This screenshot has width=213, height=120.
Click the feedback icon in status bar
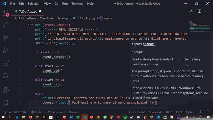pyautogui.click(x=201, y=112)
